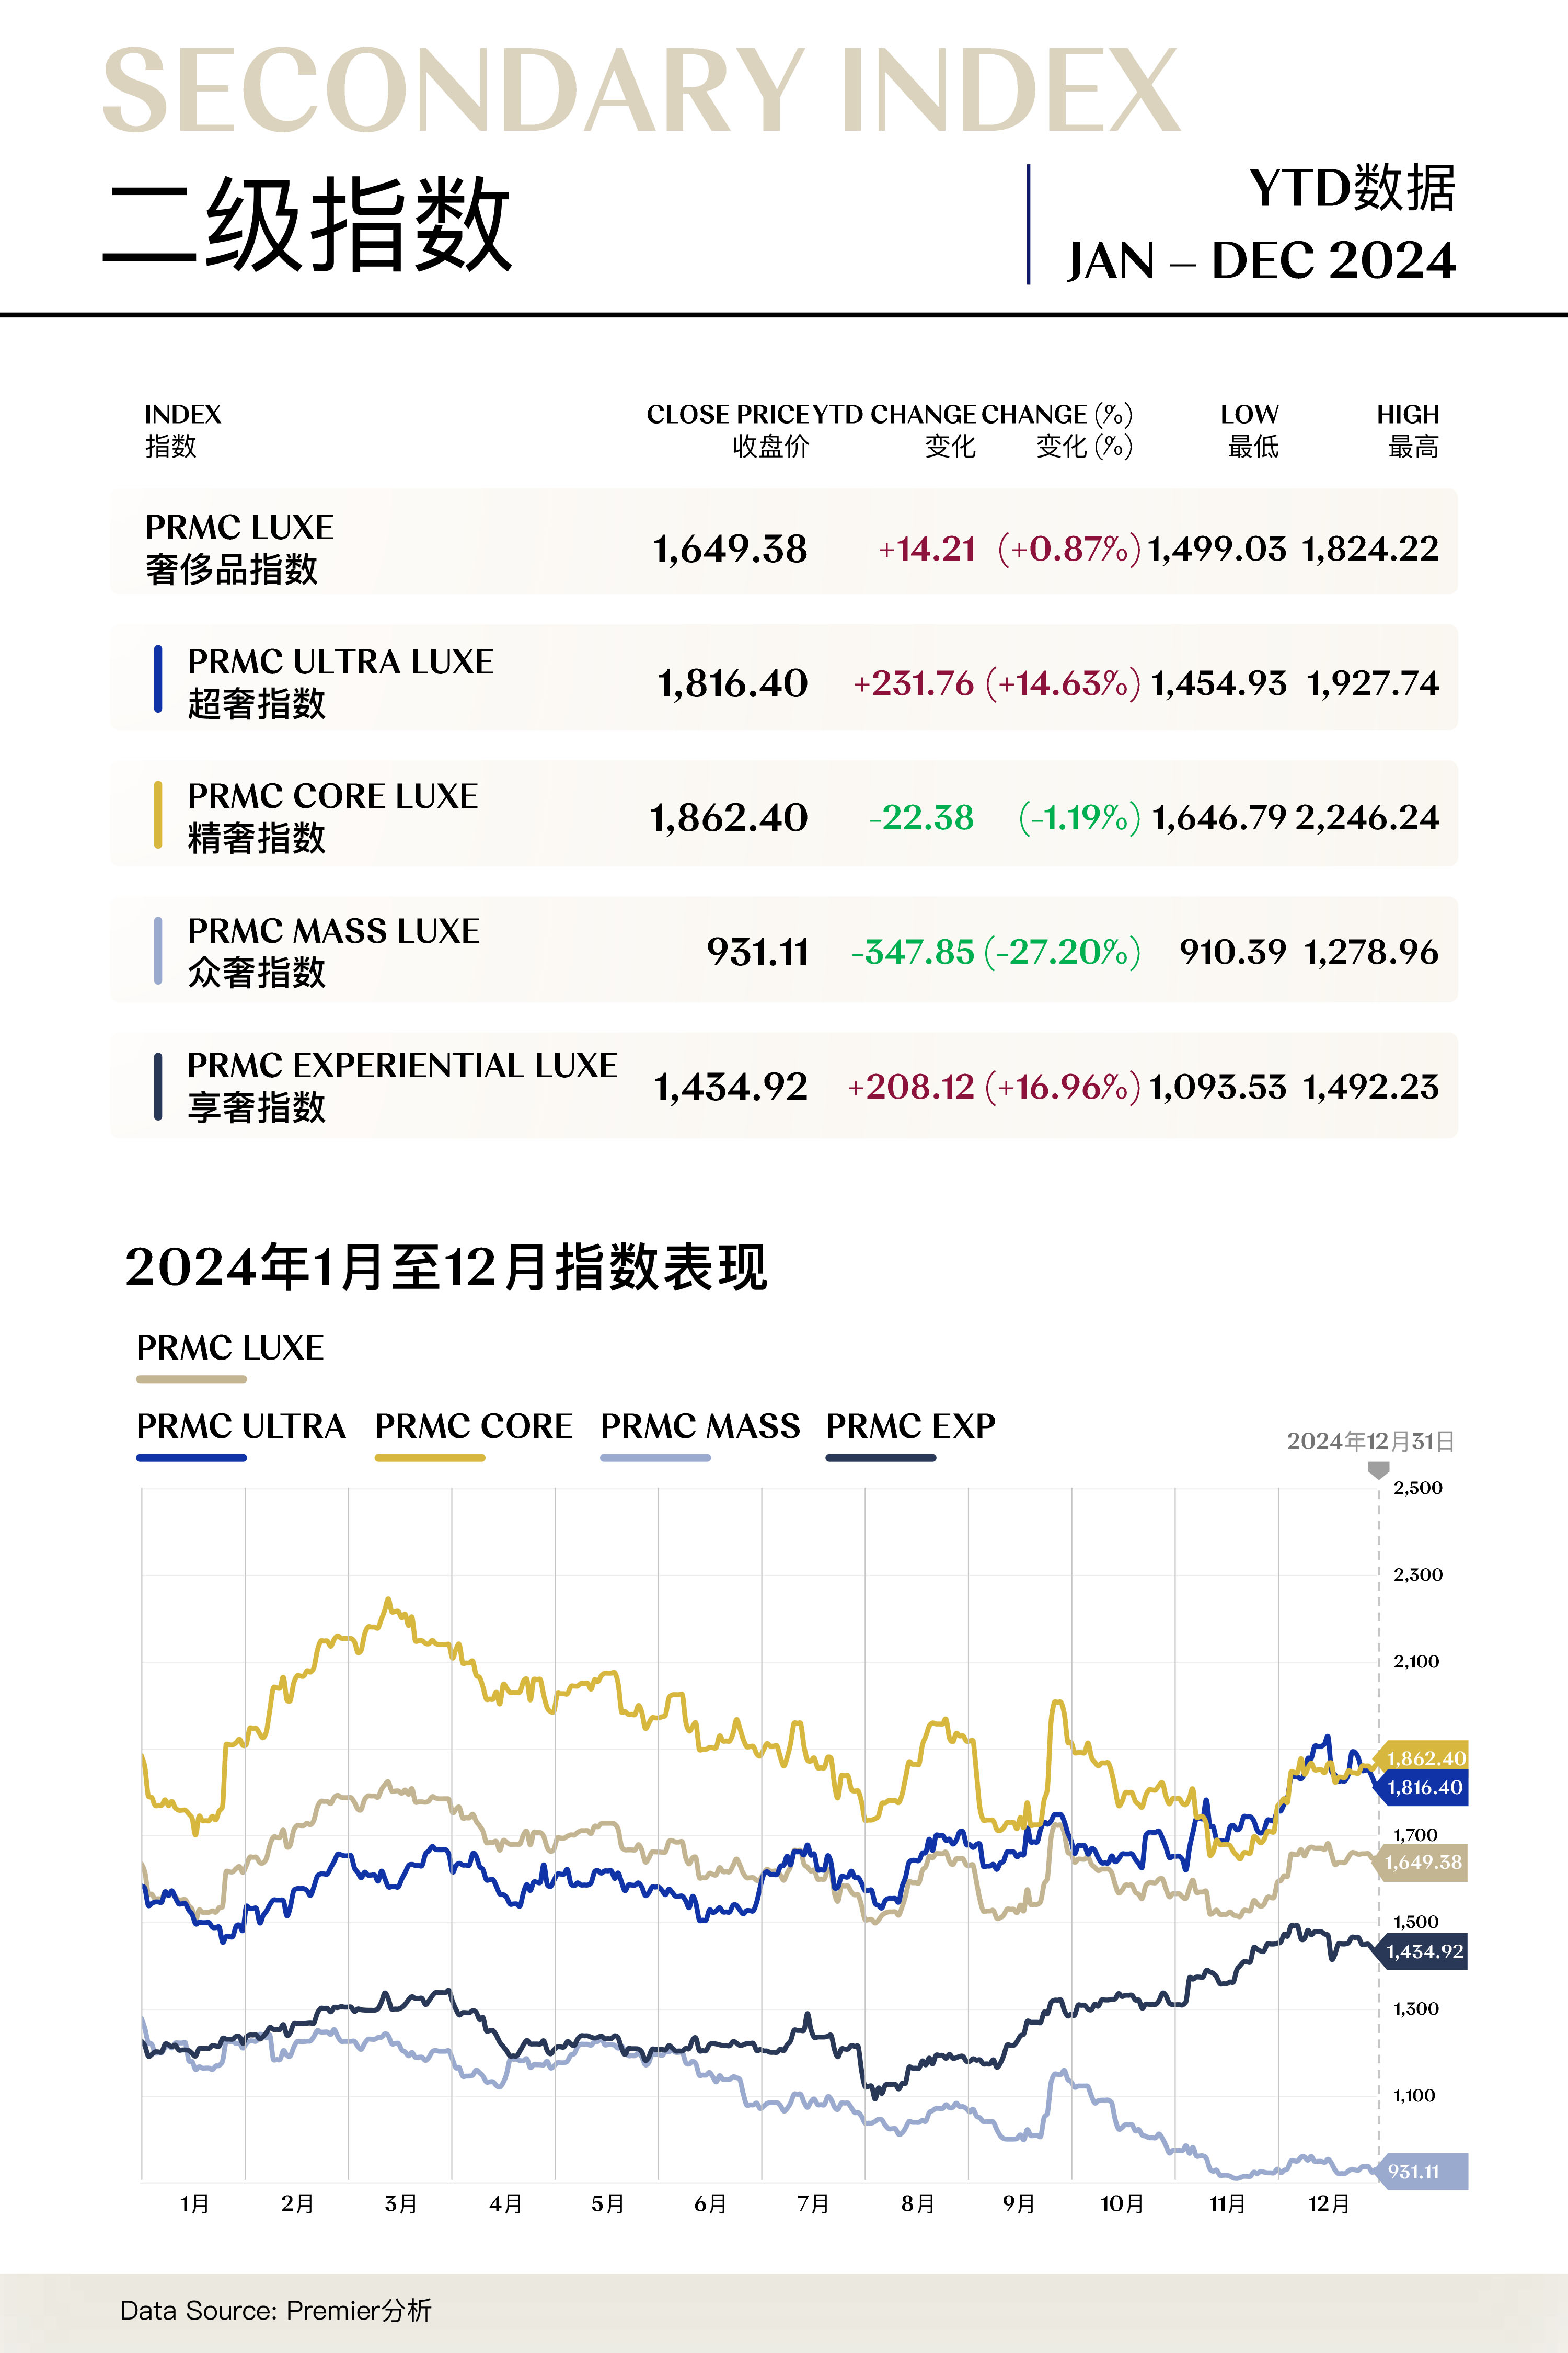Click the 1,816.40 blue value tag on chart
The image size is (1568, 2353).
(1424, 1787)
